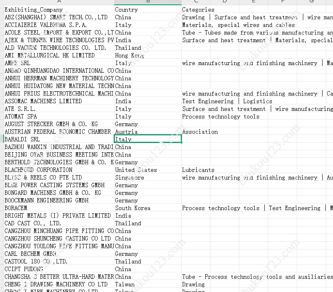Select the Process technology tools cell for ATOMAT SPA
333x292 pixels.
pos(221,116)
